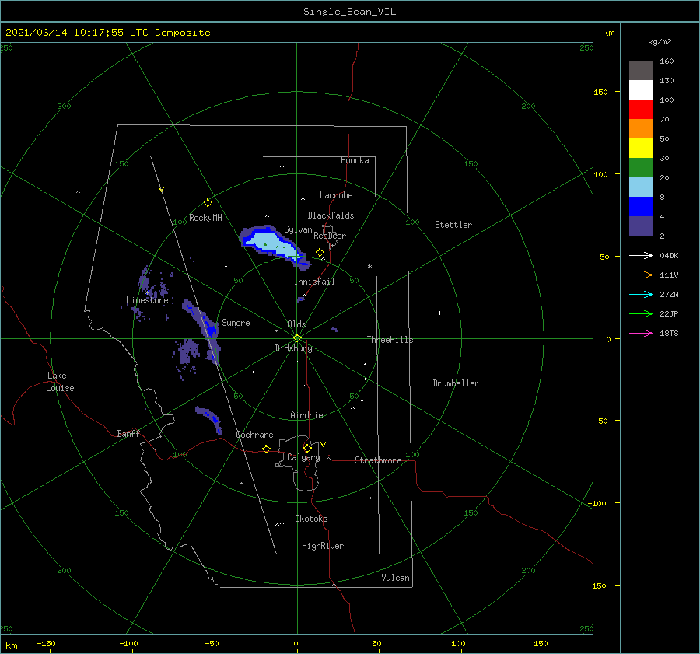
Task: Click the green 30 kg/m2 legend swatch
Action: pyautogui.click(x=641, y=167)
